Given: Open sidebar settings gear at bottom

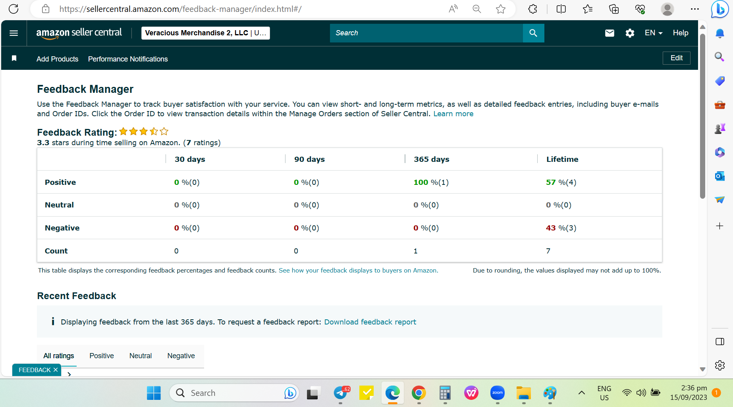Looking at the screenshot, I should pyautogui.click(x=720, y=365).
